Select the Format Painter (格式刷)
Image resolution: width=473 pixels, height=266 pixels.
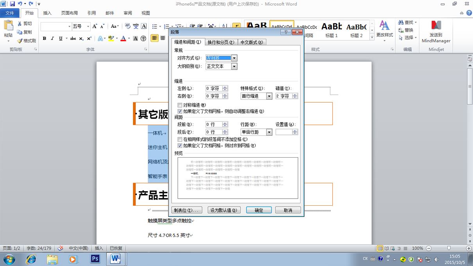coord(27,41)
